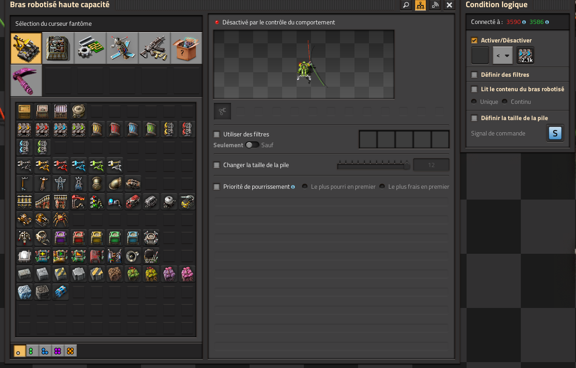Click the first empty filter slot
576x368 pixels.
click(368, 140)
